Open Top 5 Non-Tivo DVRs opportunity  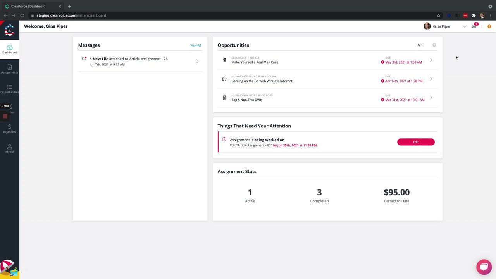[327, 98]
